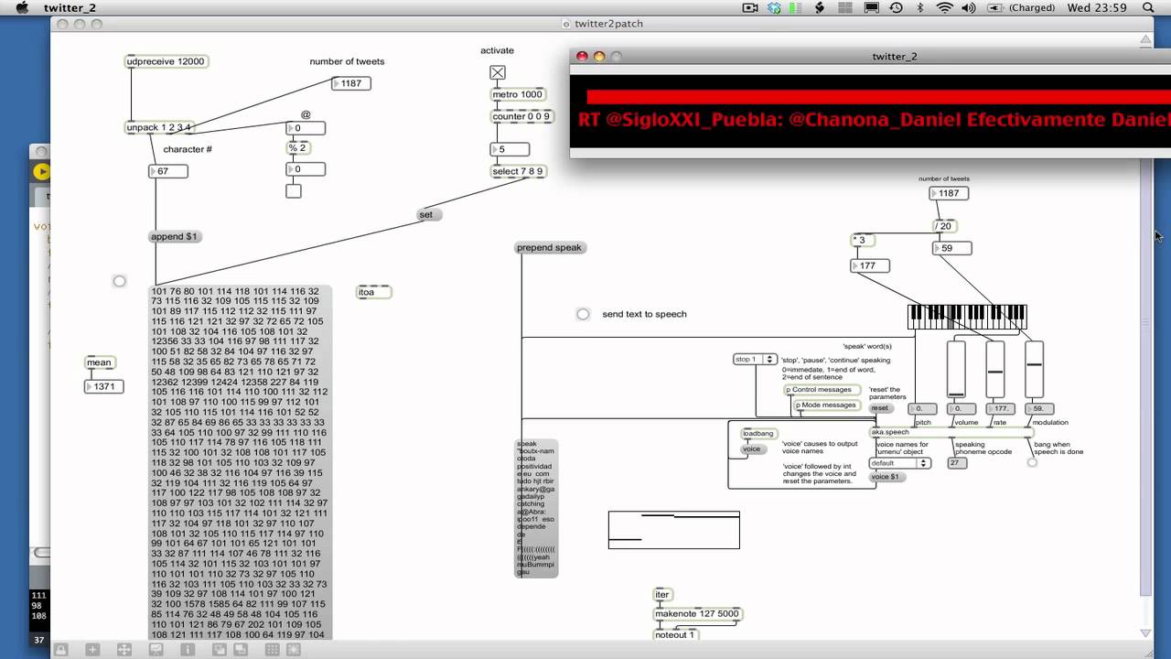
Task: Click the 'voice $1' message box
Action: coord(886,477)
